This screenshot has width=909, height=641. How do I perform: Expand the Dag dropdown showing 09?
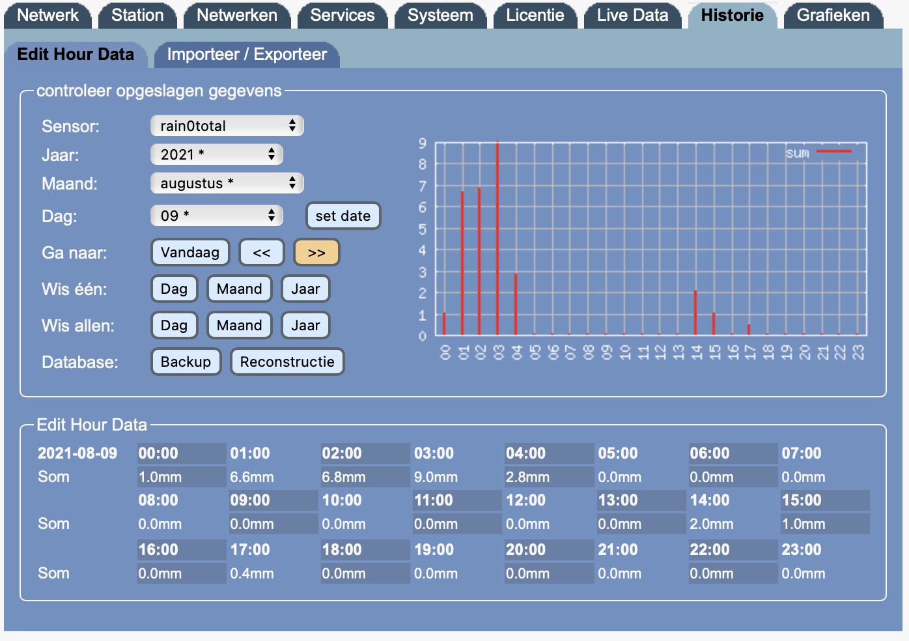coord(216,216)
